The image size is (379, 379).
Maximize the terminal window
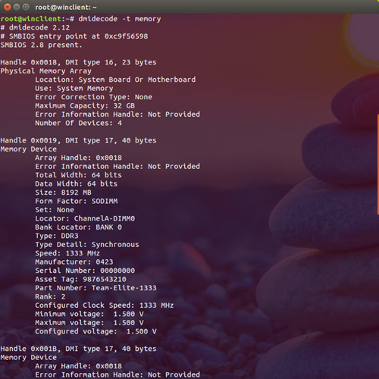pos(26,7)
